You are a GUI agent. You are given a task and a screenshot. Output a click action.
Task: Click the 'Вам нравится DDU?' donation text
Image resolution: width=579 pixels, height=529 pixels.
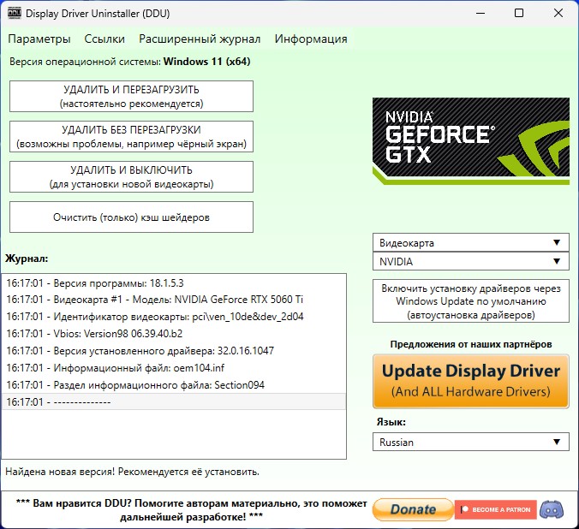191,510
